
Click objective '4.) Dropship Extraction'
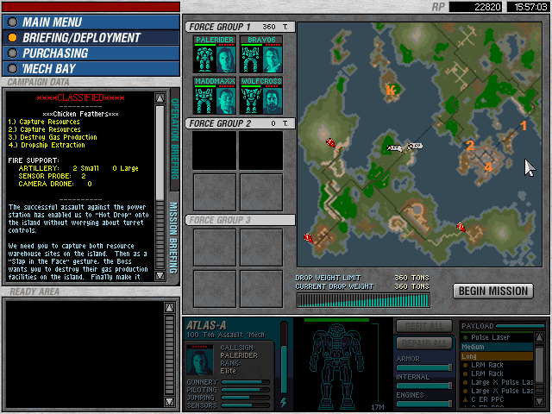(47, 145)
